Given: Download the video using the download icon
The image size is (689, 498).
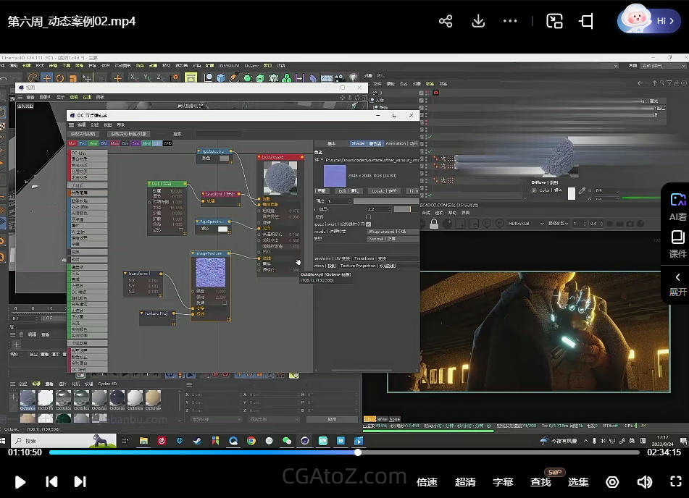Looking at the screenshot, I should (478, 21).
